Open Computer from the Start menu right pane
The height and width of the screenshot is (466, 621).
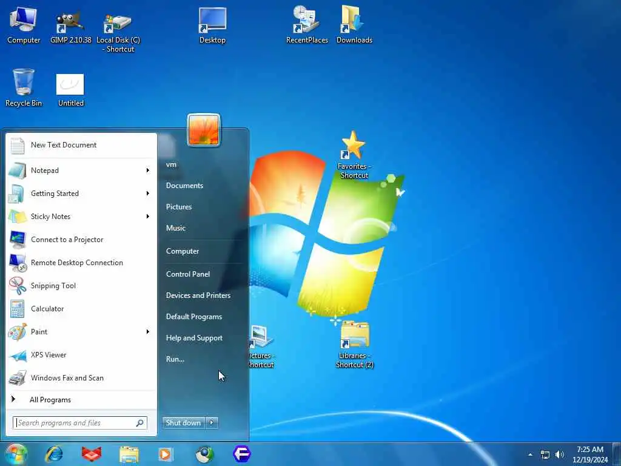pos(183,251)
